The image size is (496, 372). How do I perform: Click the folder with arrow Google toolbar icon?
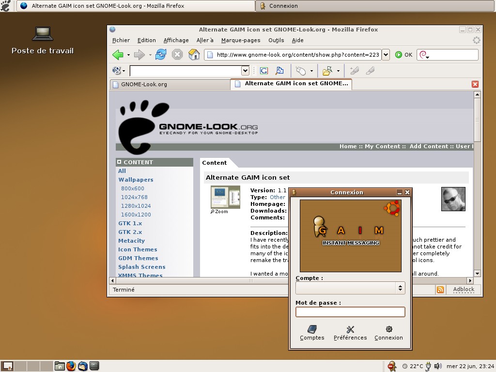click(327, 71)
